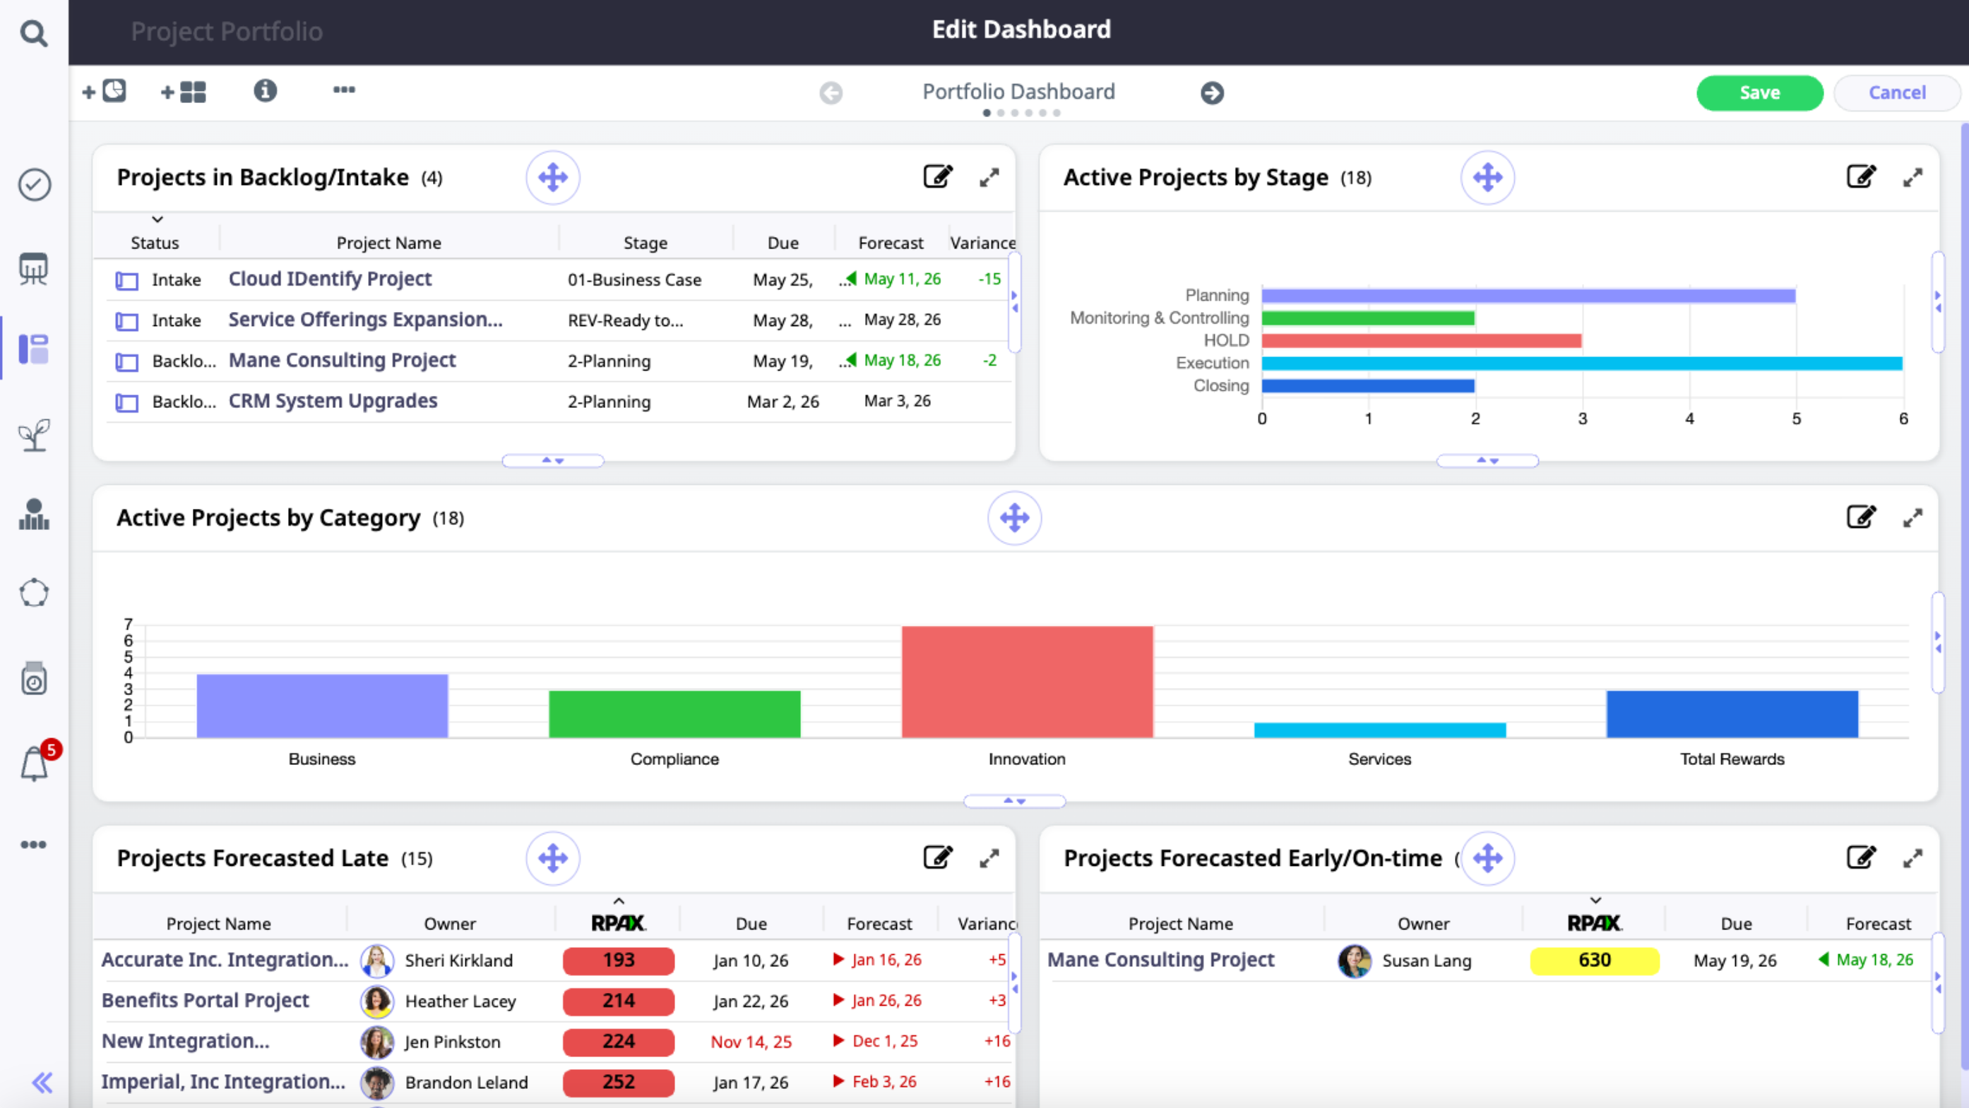Click the sort arrow above the Late table RPAX column
Screen dimensions: 1969x1108
619,902
